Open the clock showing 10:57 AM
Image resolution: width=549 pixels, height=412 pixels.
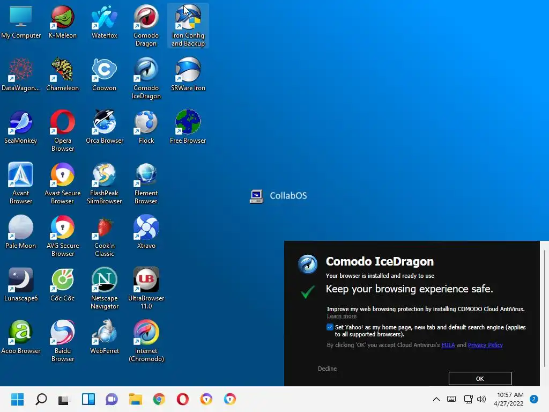509,399
